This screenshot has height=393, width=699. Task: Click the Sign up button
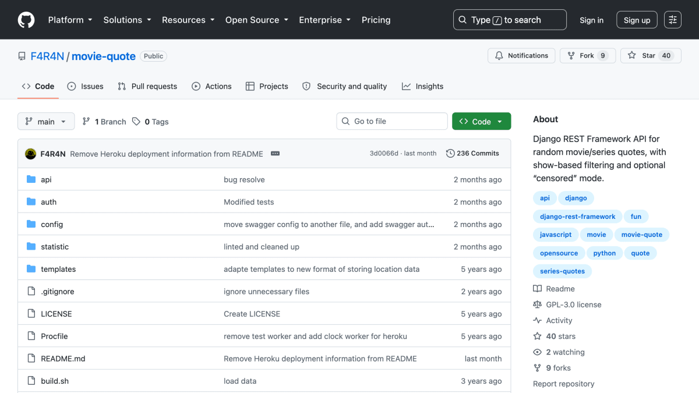pyautogui.click(x=637, y=20)
